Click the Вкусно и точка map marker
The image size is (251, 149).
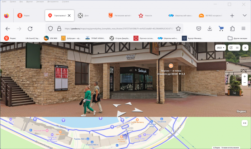(122, 139)
